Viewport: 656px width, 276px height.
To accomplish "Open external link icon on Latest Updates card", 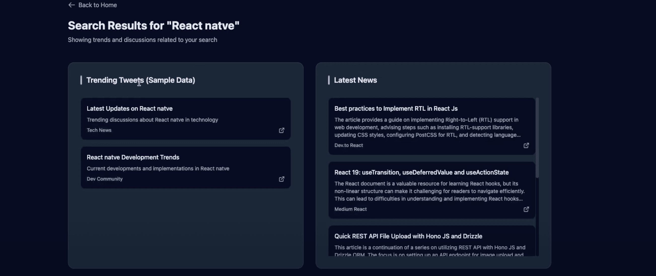I will tap(281, 130).
